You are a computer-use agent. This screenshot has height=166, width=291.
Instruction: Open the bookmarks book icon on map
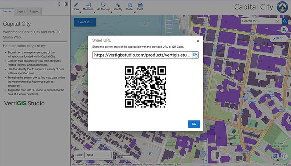coord(284,156)
